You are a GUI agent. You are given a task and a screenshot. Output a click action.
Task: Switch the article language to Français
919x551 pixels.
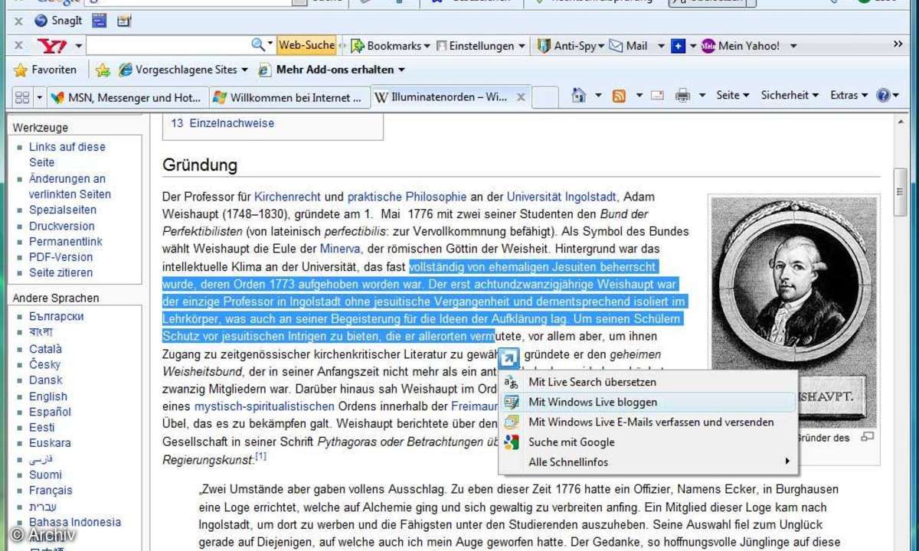tap(51, 490)
